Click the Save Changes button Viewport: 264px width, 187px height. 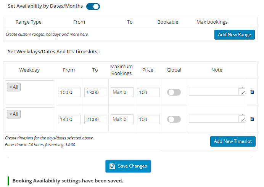point(128,166)
